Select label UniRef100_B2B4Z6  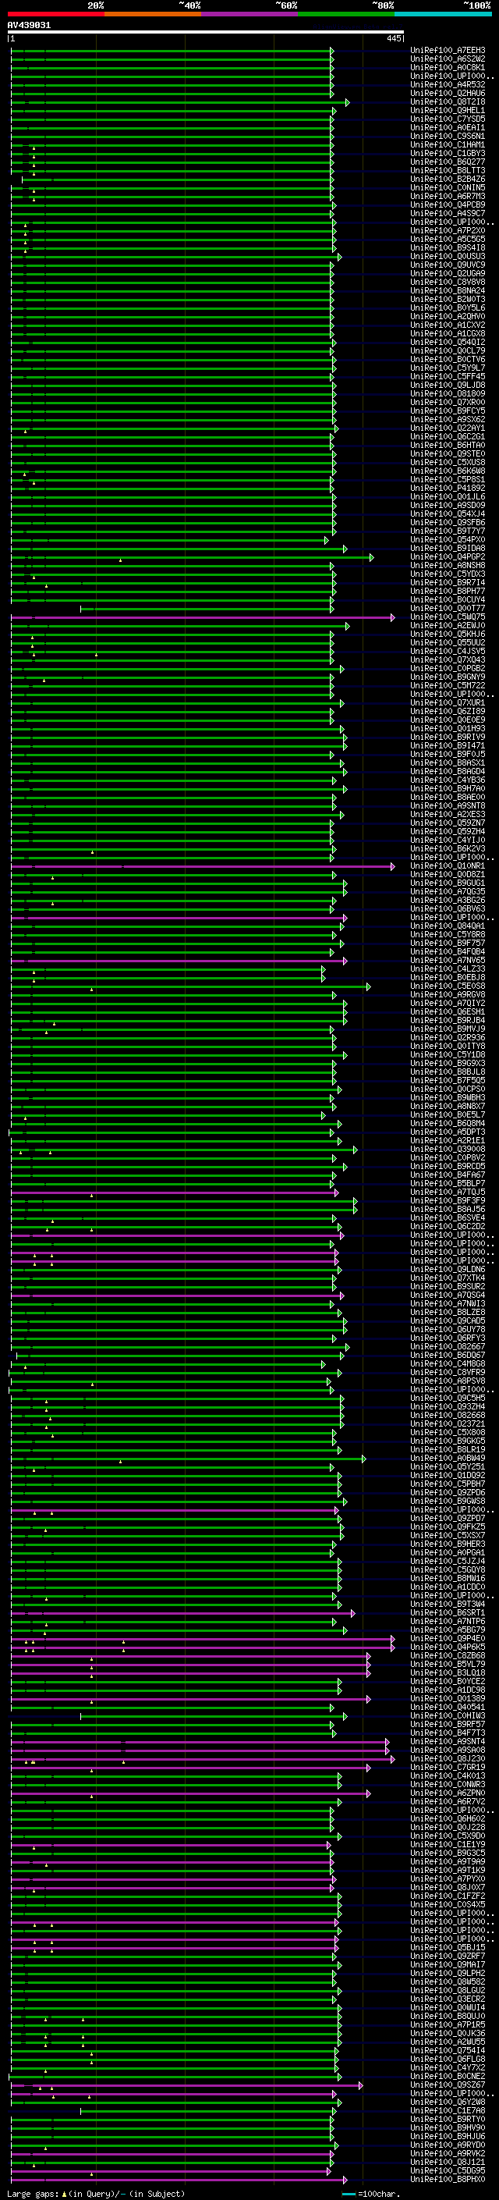tap(448, 179)
